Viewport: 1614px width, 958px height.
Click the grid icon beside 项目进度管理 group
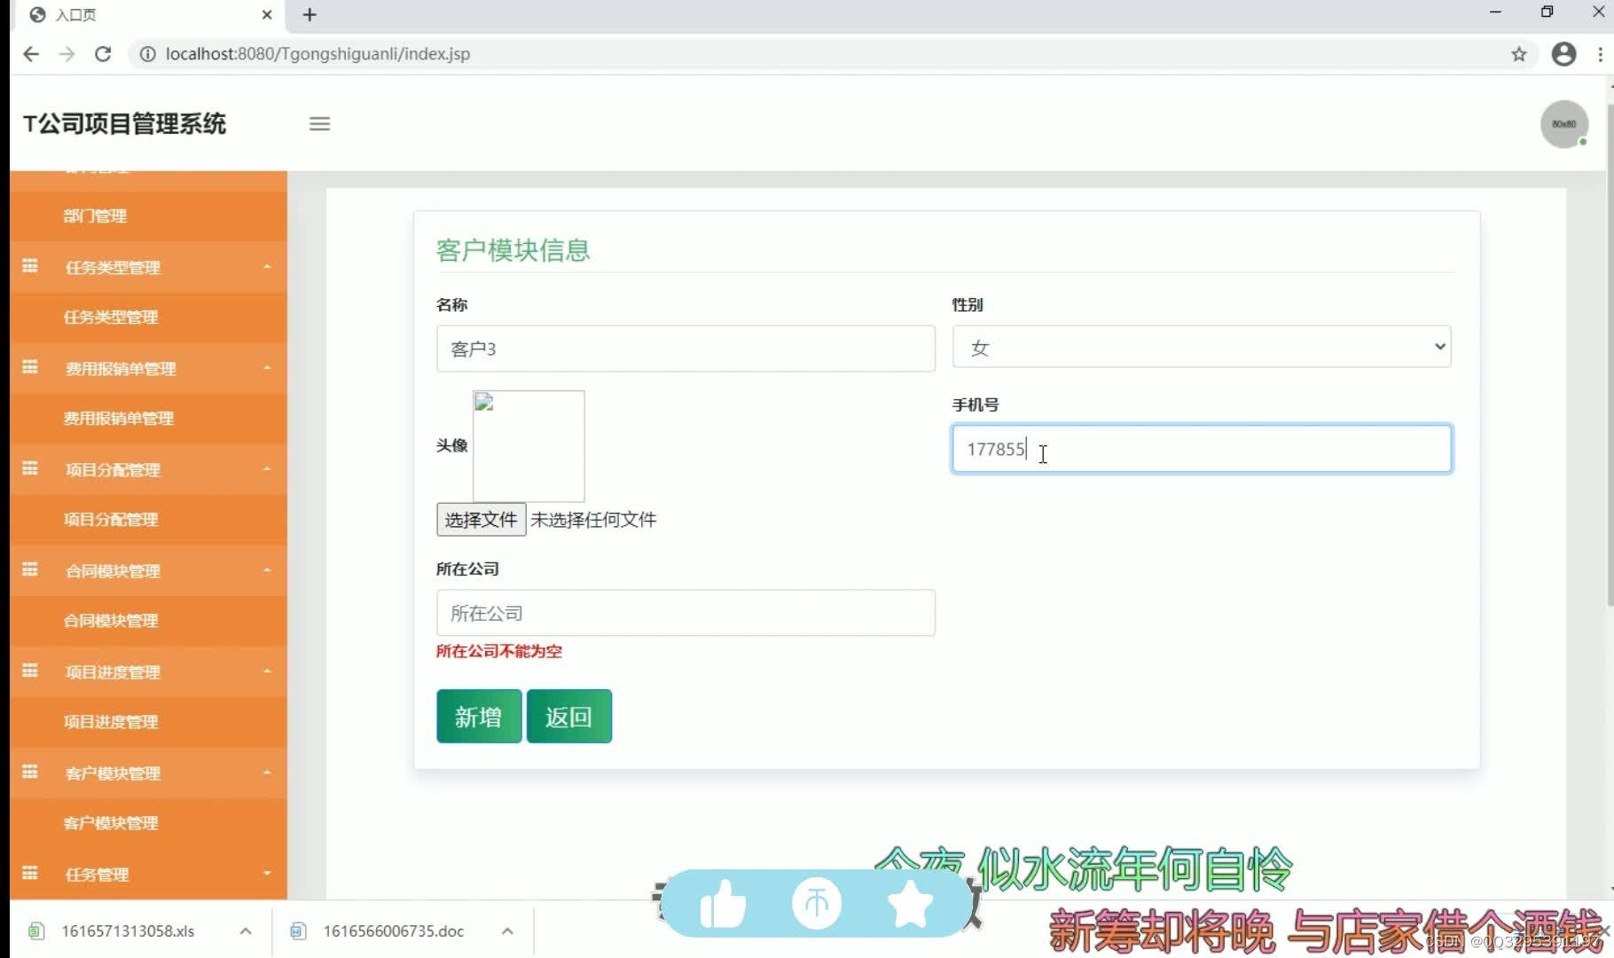[x=30, y=671]
